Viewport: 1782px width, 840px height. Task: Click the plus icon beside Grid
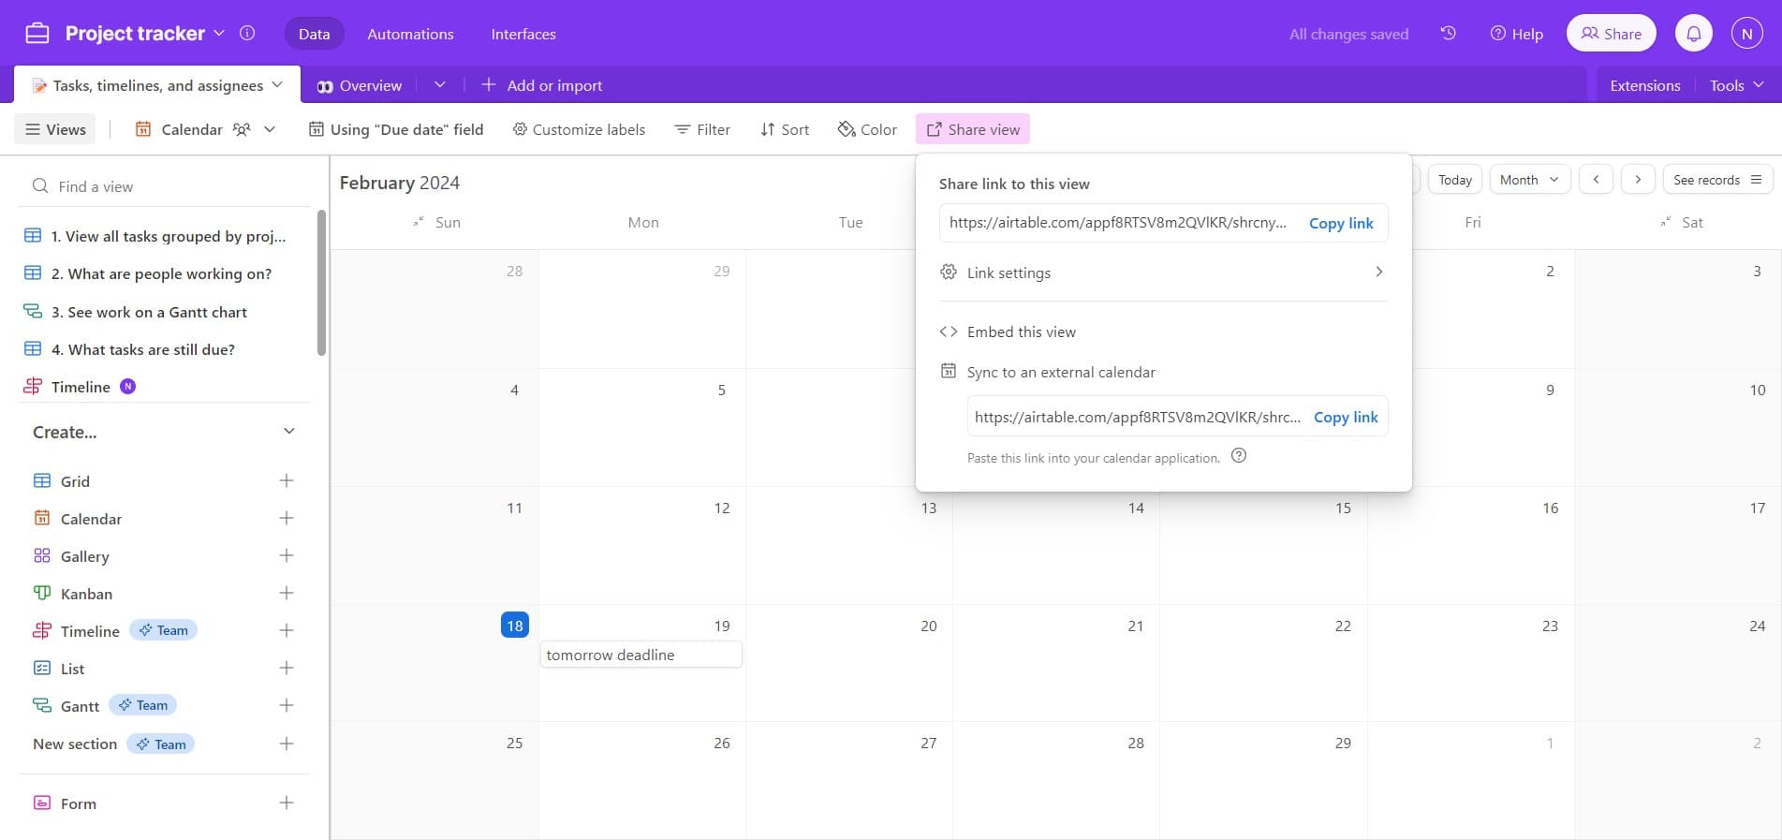point(287,480)
